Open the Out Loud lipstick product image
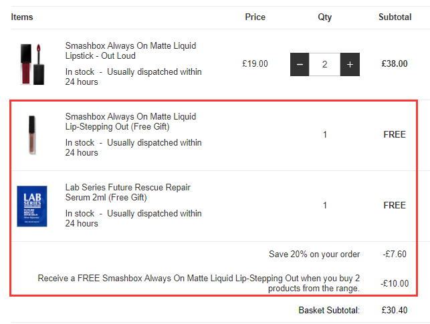 (x=33, y=63)
